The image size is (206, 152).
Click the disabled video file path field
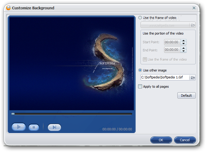[165, 25]
